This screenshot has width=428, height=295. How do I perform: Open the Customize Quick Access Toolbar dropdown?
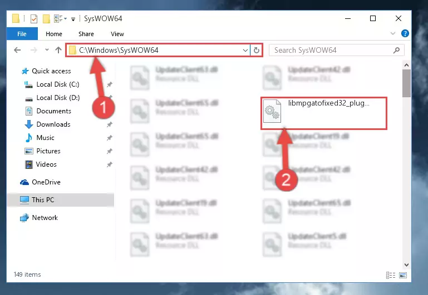pos(73,19)
